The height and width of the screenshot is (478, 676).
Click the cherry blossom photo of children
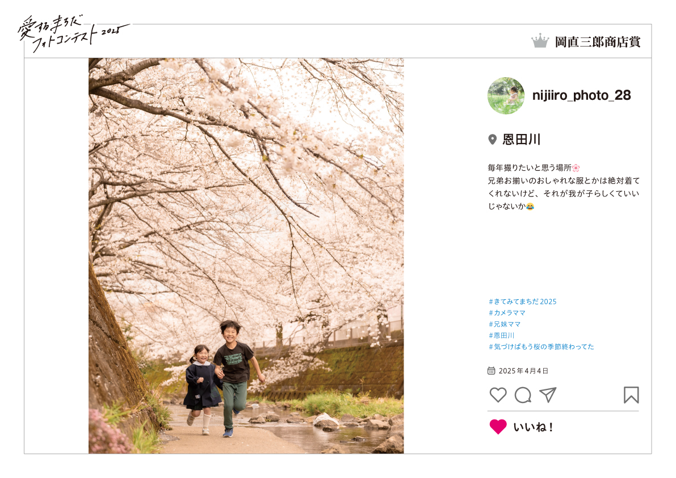(x=246, y=255)
